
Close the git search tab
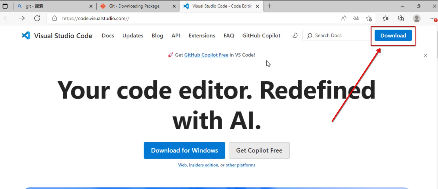click(91, 6)
